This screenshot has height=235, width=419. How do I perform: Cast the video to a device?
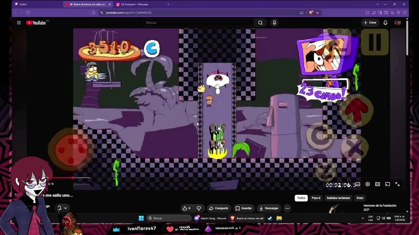(x=387, y=184)
